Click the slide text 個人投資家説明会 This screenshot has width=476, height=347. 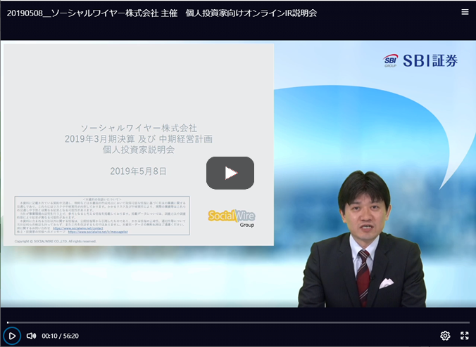[x=139, y=150]
